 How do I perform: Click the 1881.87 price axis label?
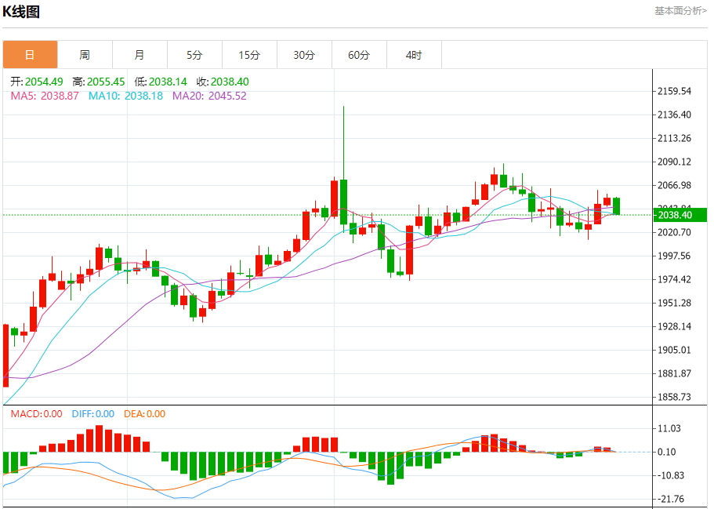[x=674, y=373]
